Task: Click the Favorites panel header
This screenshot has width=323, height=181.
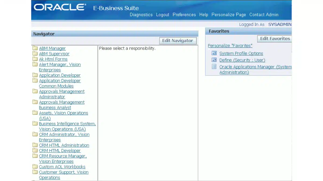Action: pyautogui.click(x=249, y=31)
